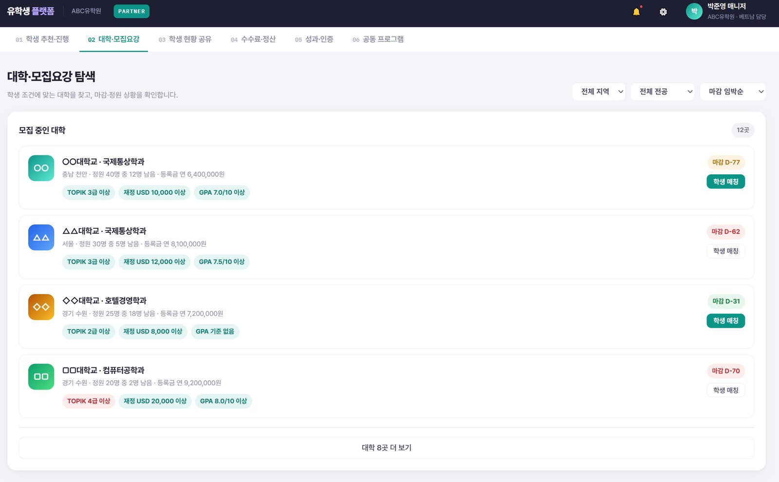Click GPA 7.0/10 이상 tag
Viewport: 779px width, 482px height.
(222, 193)
